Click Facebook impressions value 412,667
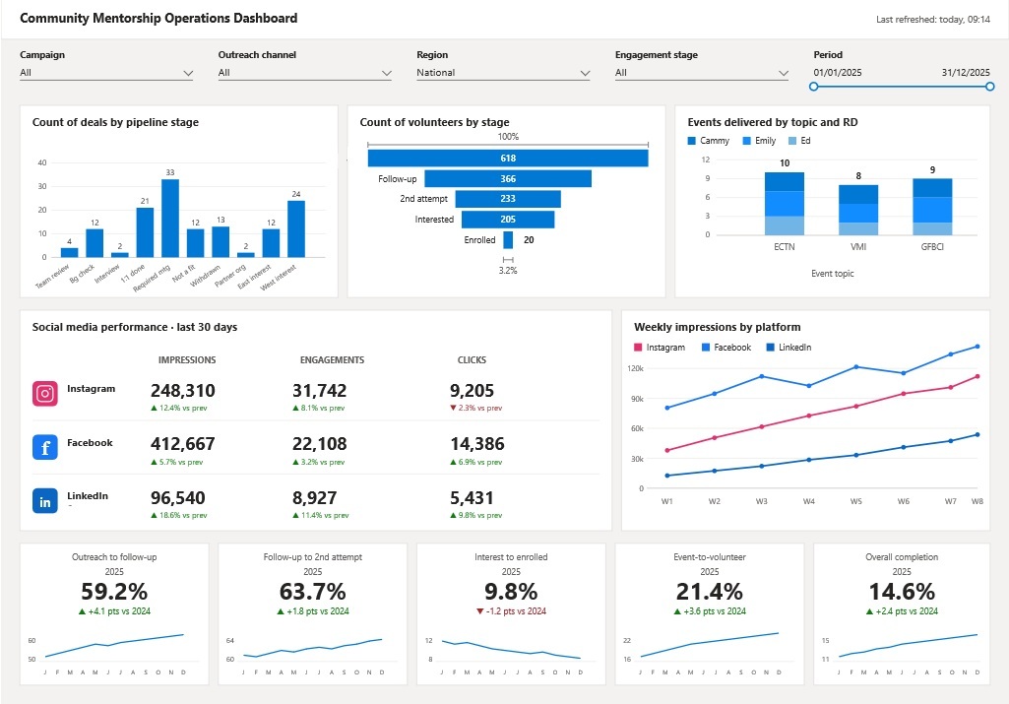The width and height of the screenshot is (1009, 704). [183, 444]
